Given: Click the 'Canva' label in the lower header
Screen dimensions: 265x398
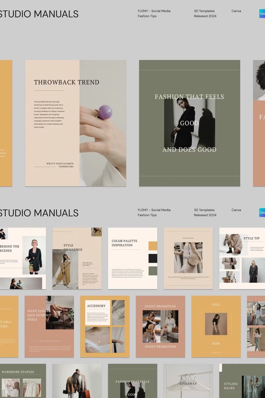Looking at the screenshot, I should [236, 210].
